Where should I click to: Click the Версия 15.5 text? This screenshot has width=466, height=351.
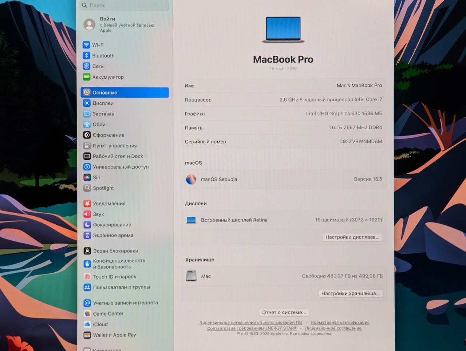[368, 179]
